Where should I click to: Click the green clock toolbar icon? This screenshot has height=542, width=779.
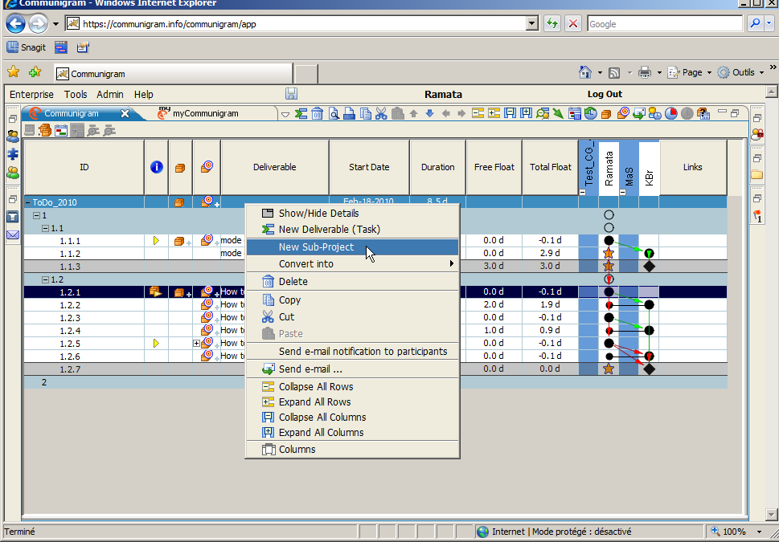591,114
